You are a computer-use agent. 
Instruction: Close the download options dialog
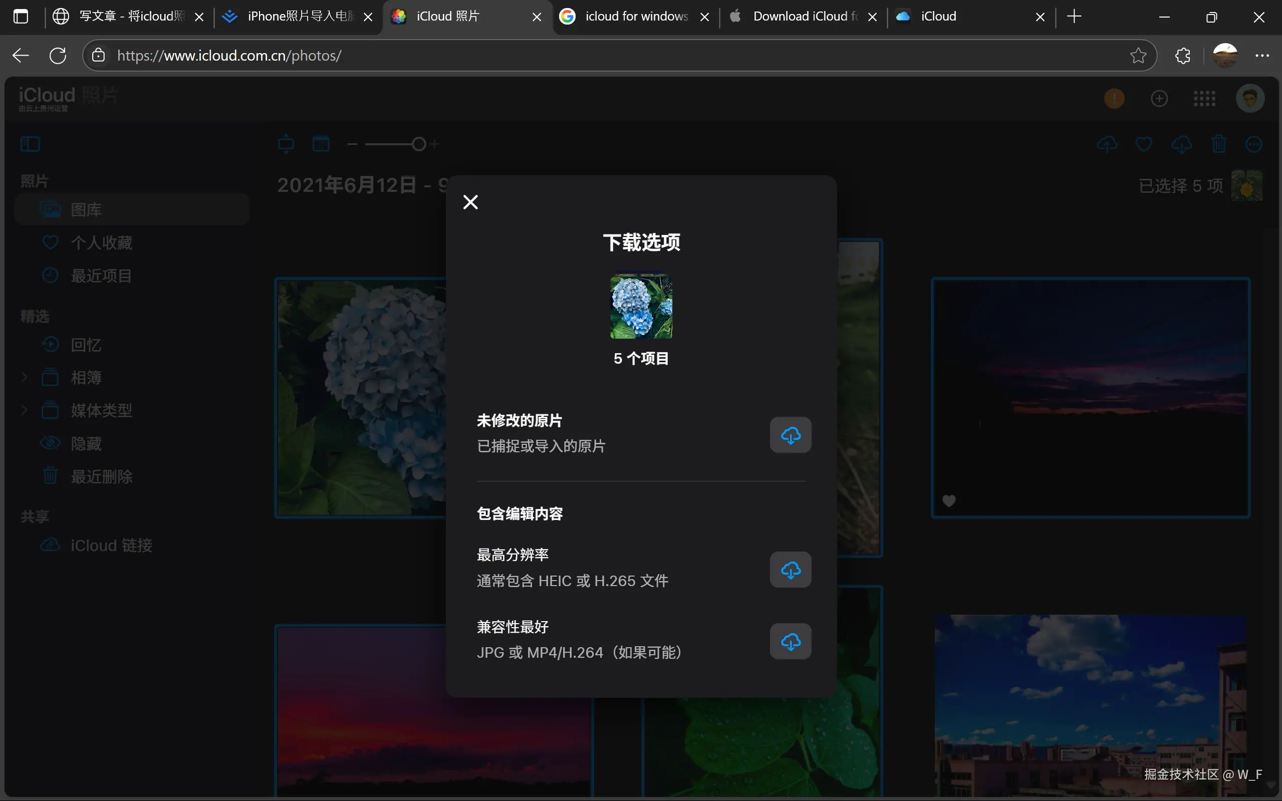tap(470, 202)
